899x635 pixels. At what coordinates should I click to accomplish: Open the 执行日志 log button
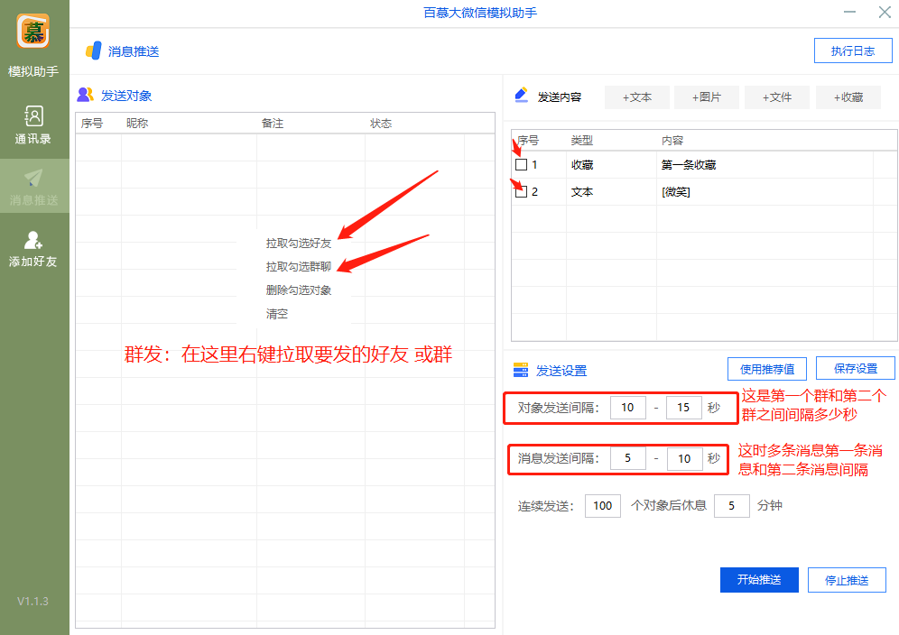click(x=852, y=51)
